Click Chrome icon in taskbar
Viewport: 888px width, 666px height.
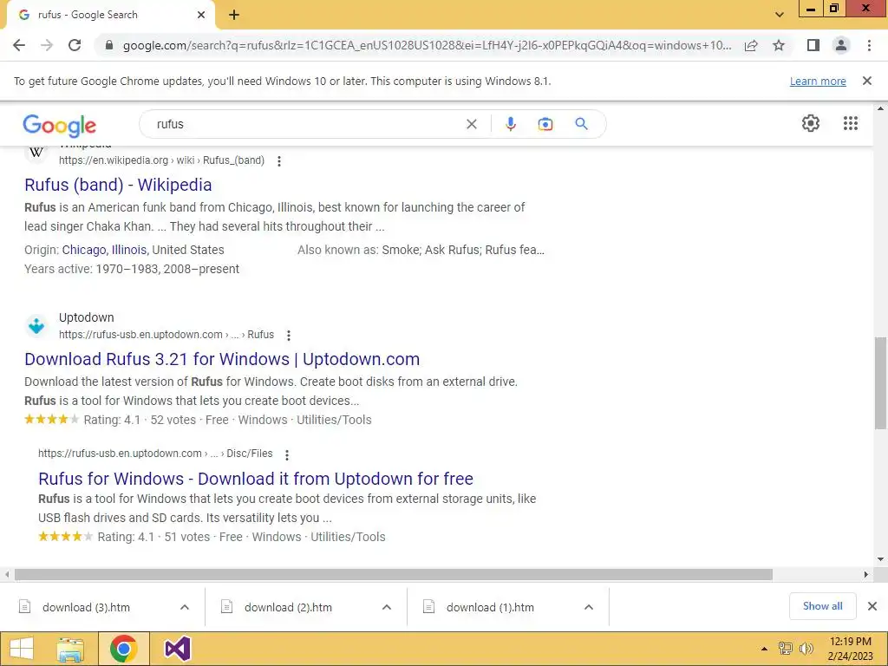click(123, 649)
